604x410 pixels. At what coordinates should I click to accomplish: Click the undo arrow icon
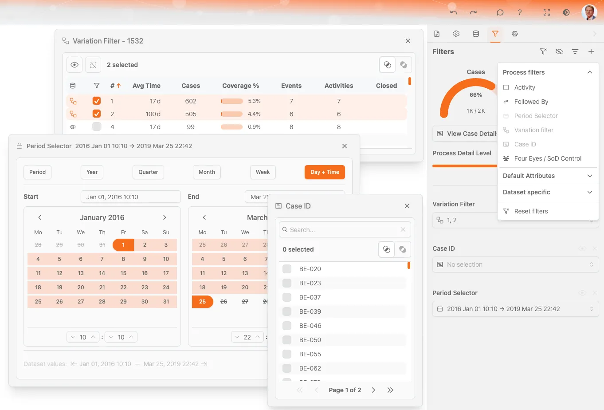coord(453,12)
